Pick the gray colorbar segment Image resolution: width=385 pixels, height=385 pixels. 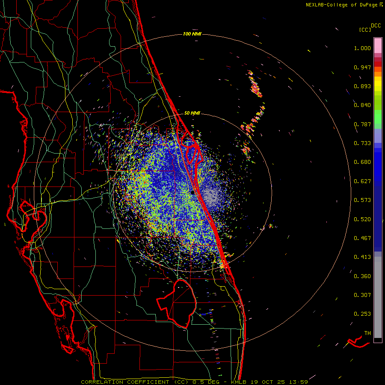click(x=378, y=297)
